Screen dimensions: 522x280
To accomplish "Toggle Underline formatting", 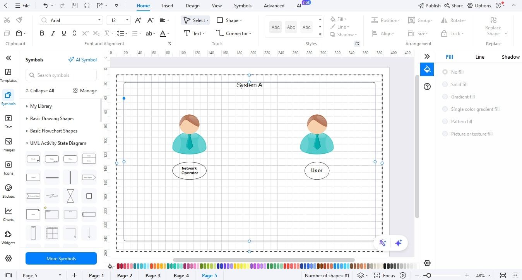I will [64, 33].
